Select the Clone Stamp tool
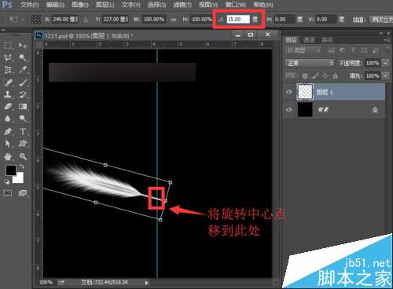This screenshot has width=393, height=289. coord(8,94)
